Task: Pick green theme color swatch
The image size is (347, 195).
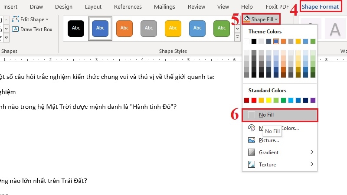Action: coord(313,41)
